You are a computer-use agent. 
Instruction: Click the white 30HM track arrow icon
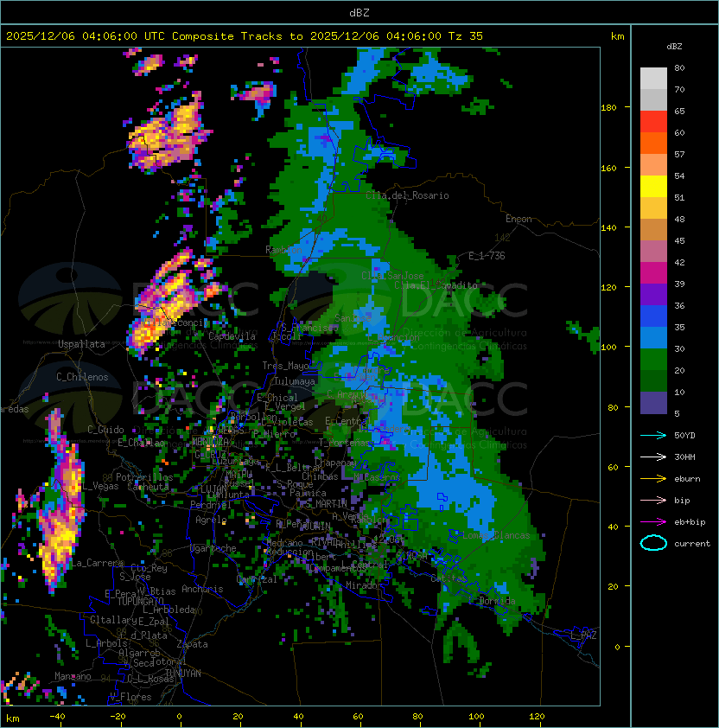653,457
